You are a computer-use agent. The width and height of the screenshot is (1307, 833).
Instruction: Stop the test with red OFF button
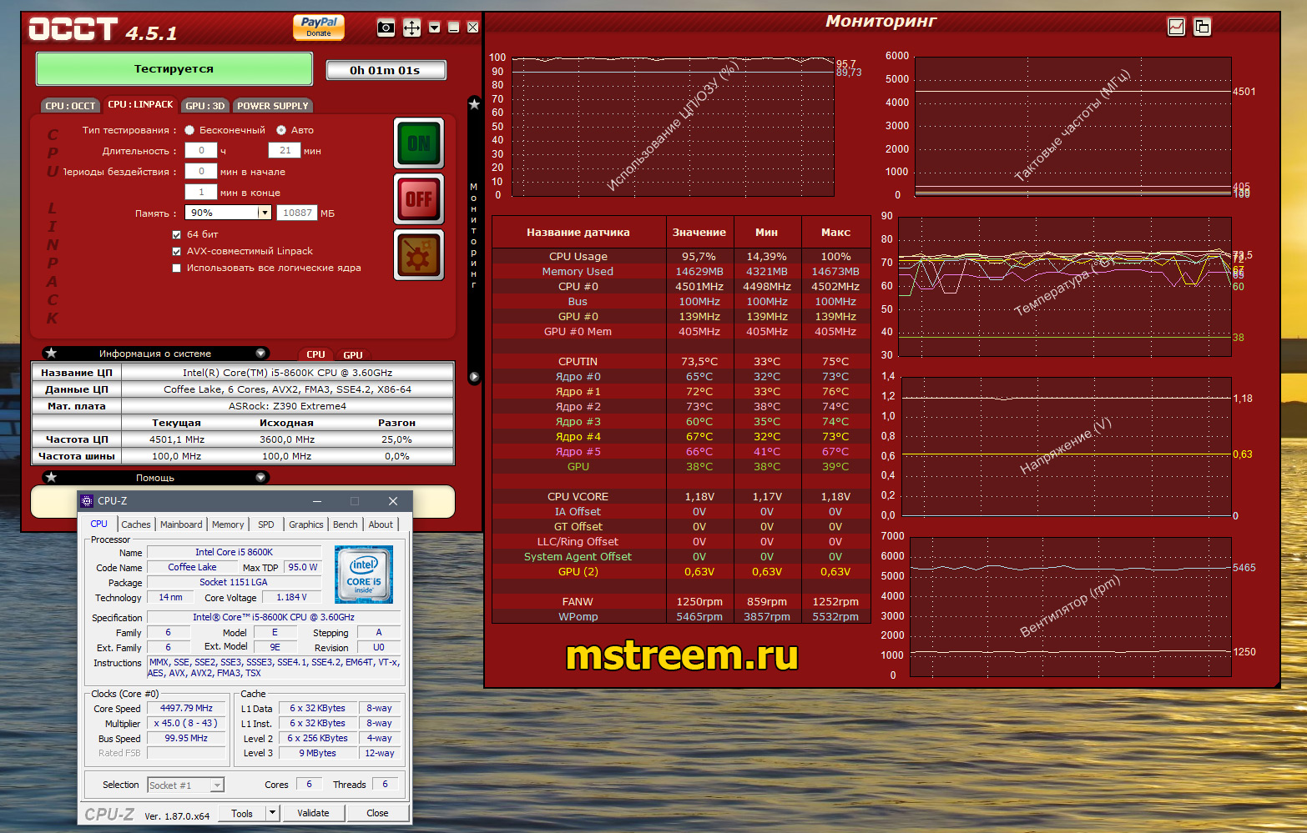click(x=419, y=198)
